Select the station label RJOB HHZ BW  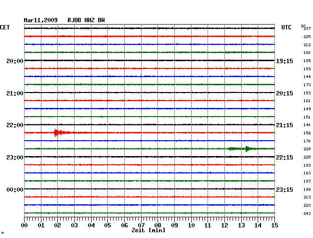(x=86, y=20)
